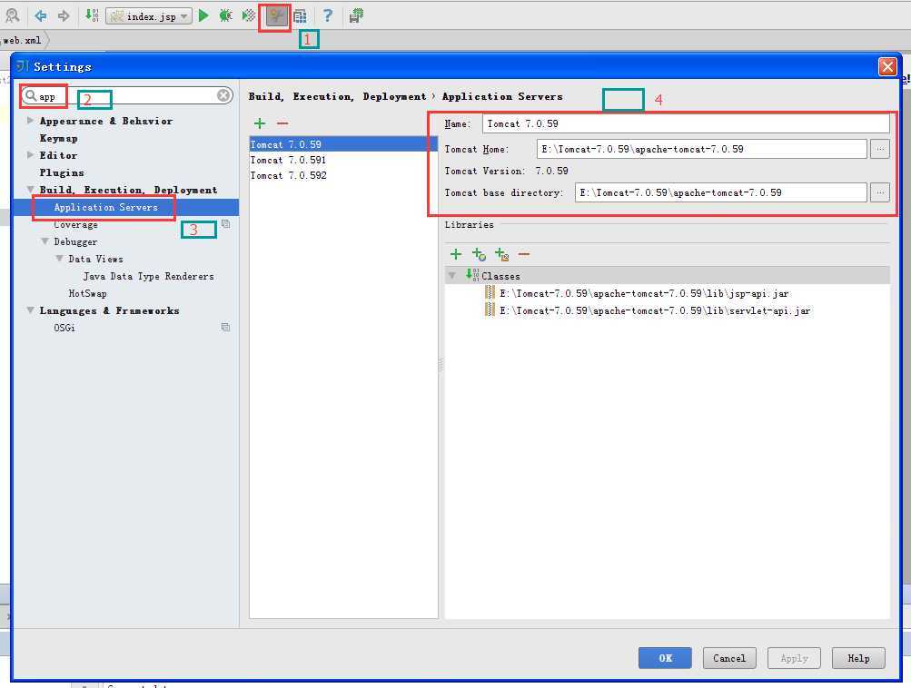Select Tomcat 7.0.59 in server list
This screenshot has height=688, width=911.
(x=343, y=144)
